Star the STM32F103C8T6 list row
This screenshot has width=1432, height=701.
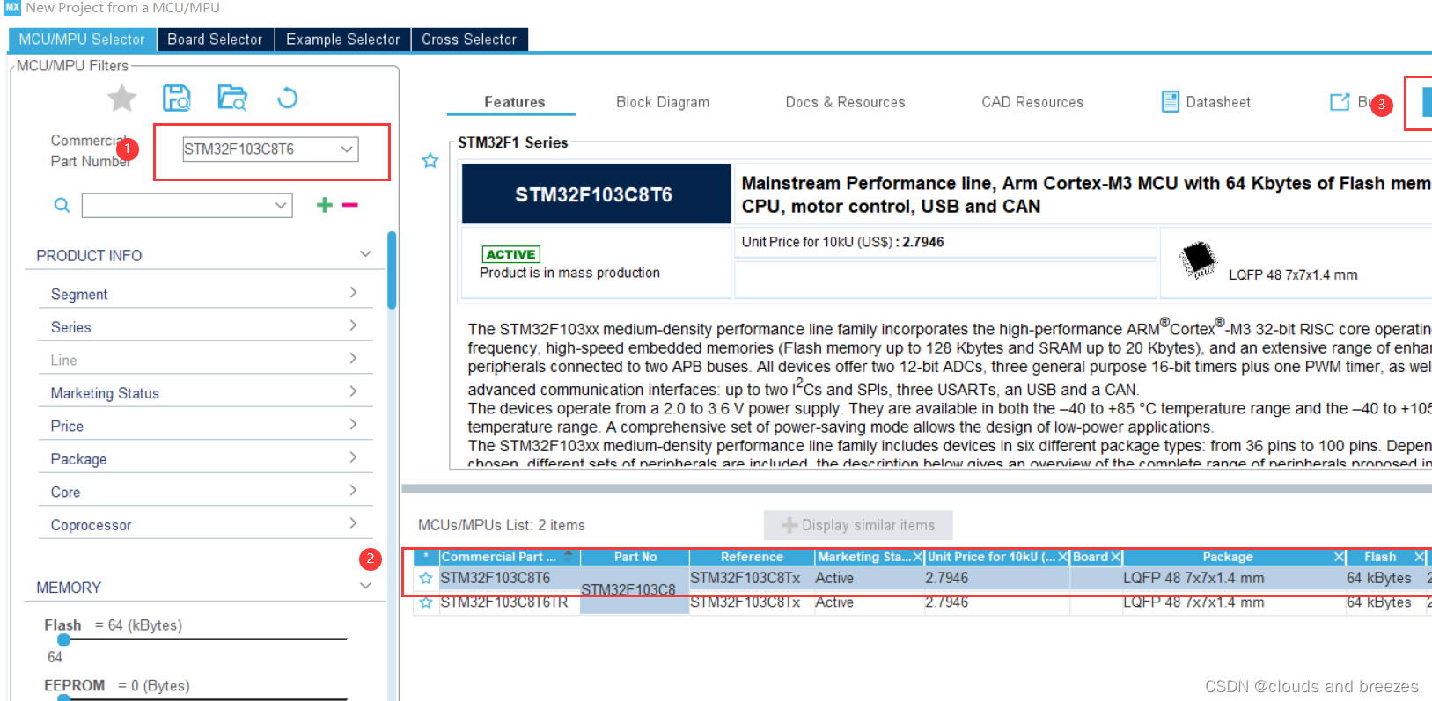[x=426, y=578]
